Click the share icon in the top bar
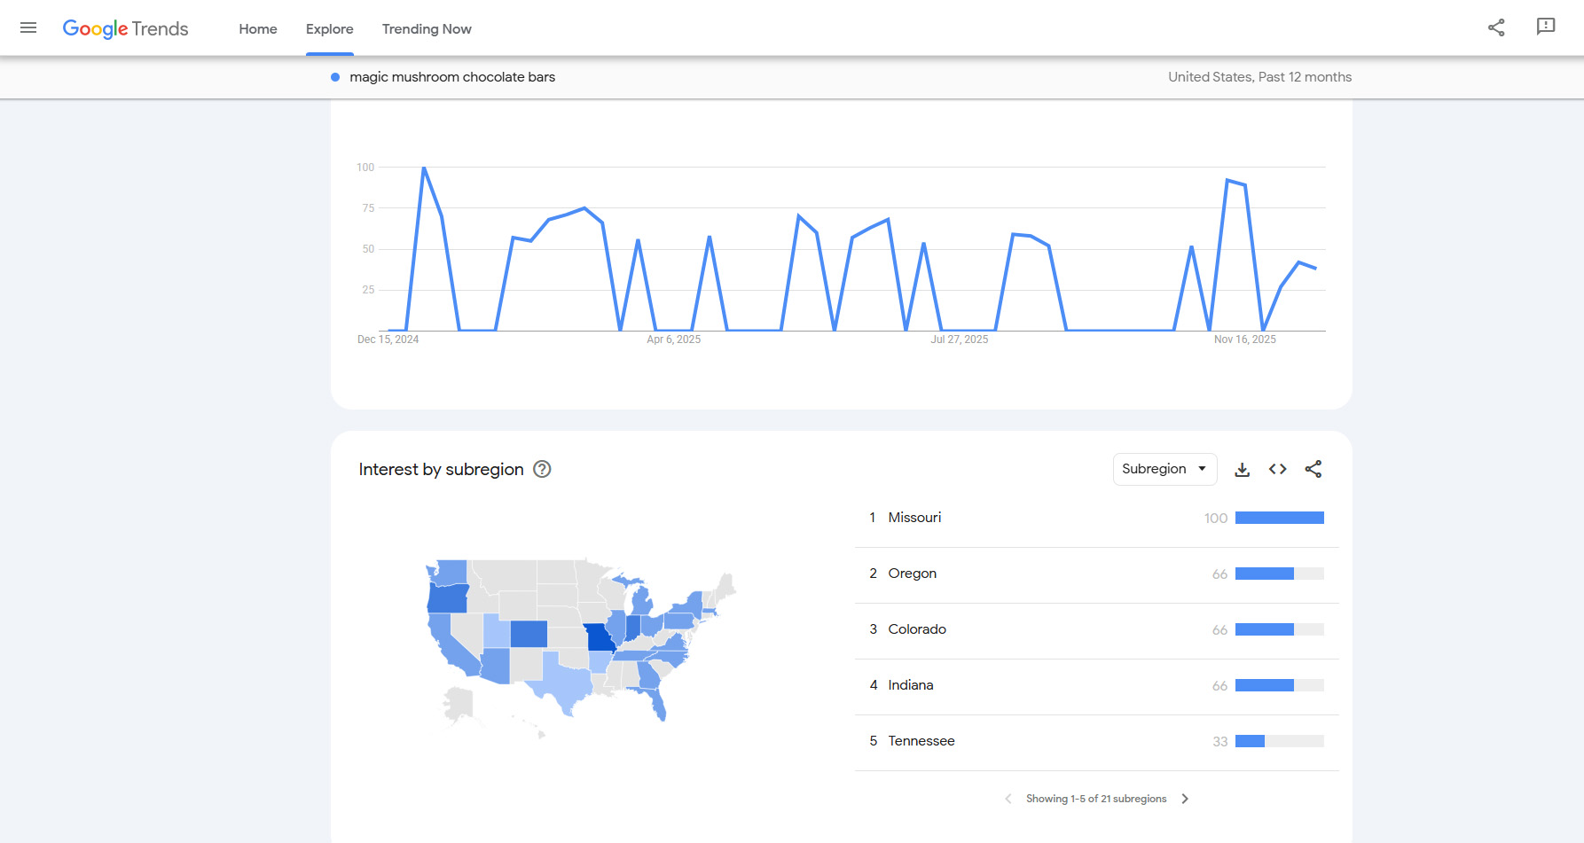Viewport: 1584px width, 843px height. [x=1496, y=27]
